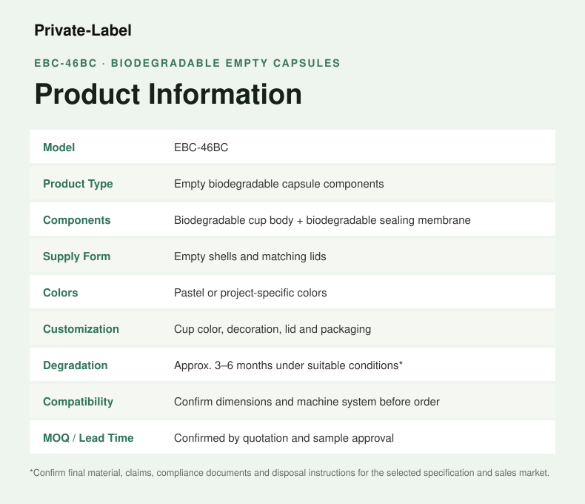Viewport: 585px width, 504px height.
Task: Click the Private-Label heading text
Action: tap(83, 30)
